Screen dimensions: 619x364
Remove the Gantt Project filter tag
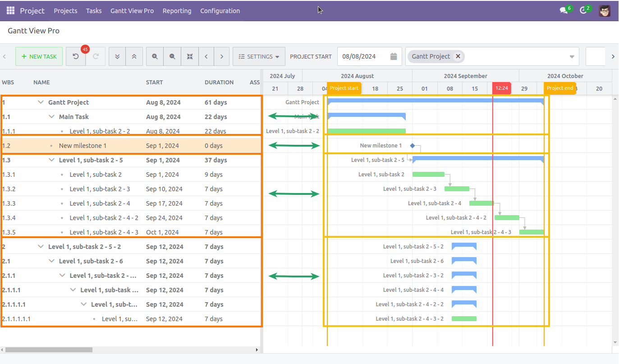tap(458, 56)
